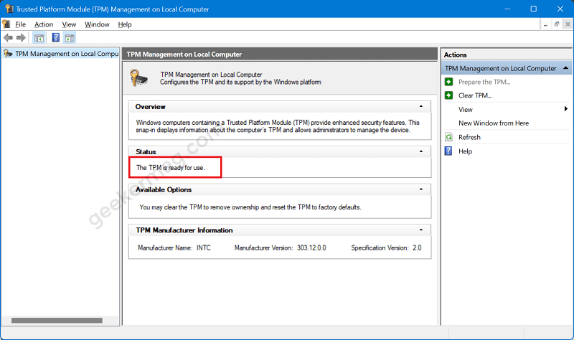Toggle Show/Hide Console Tree toolbar icon
The height and width of the screenshot is (340, 574).
[39, 38]
